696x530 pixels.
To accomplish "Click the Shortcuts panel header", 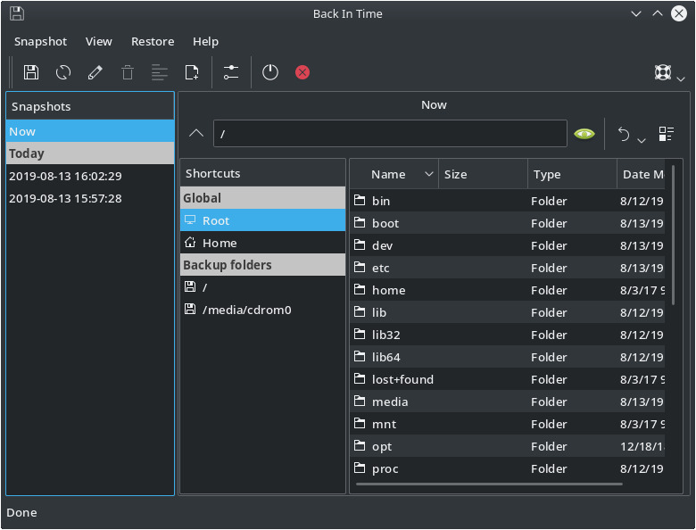I will coord(262,173).
